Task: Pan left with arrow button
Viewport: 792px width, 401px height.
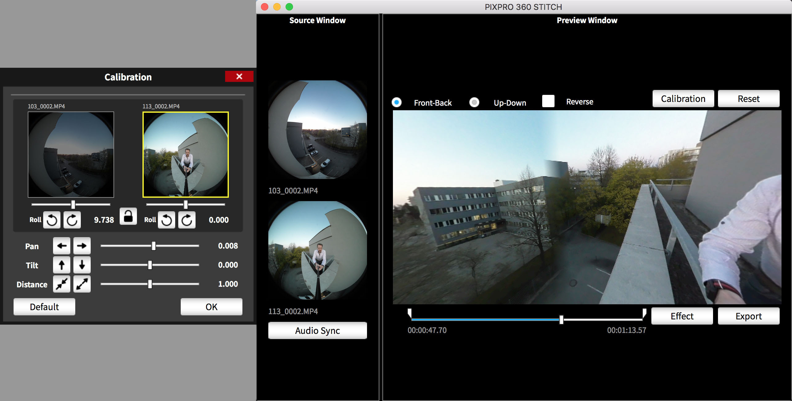Action: [x=62, y=246]
